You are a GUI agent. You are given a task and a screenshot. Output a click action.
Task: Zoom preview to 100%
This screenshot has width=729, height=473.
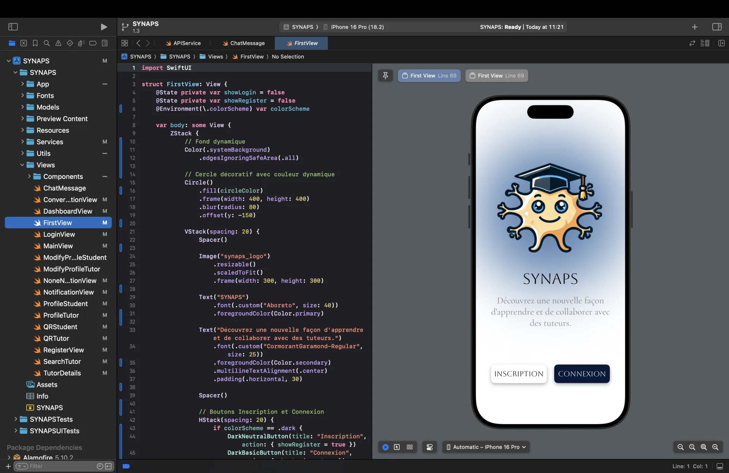(692, 447)
